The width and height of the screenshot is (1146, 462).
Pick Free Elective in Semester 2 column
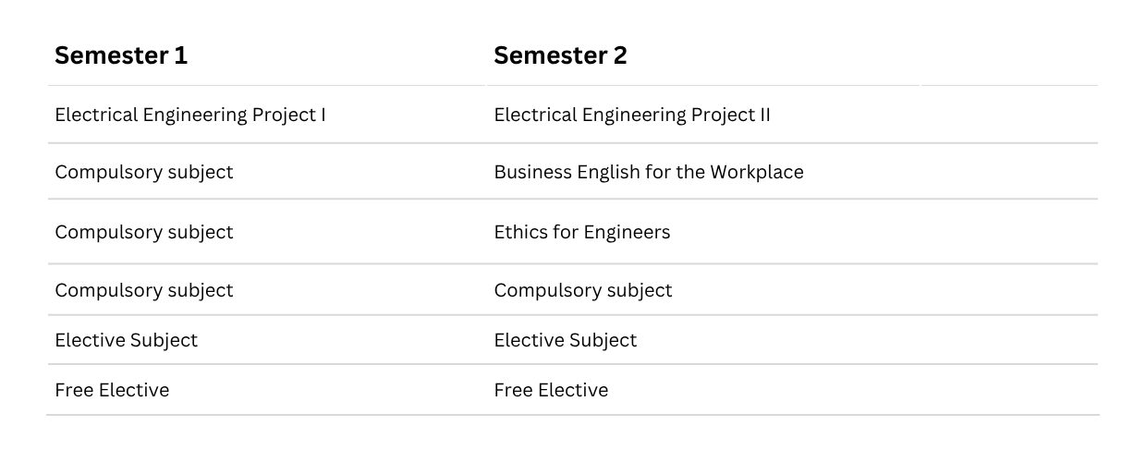[x=551, y=390]
